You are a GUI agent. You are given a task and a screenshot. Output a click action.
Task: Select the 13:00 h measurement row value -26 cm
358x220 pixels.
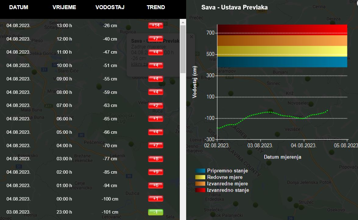(110, 26)
